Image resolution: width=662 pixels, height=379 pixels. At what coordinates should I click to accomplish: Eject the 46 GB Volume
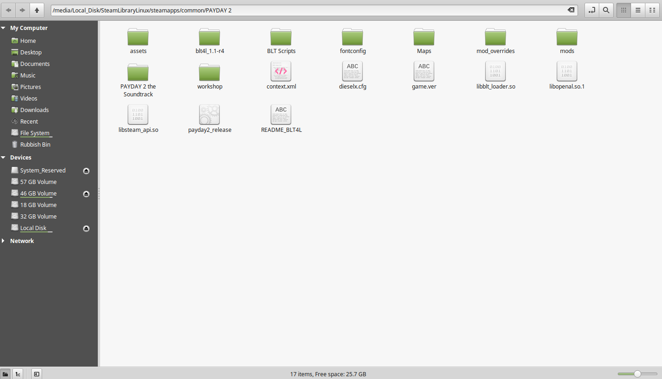click(x=86, y=194)
